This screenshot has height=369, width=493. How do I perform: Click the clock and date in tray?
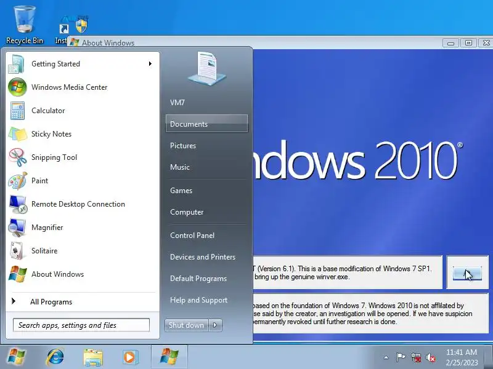tap(462, 357)
